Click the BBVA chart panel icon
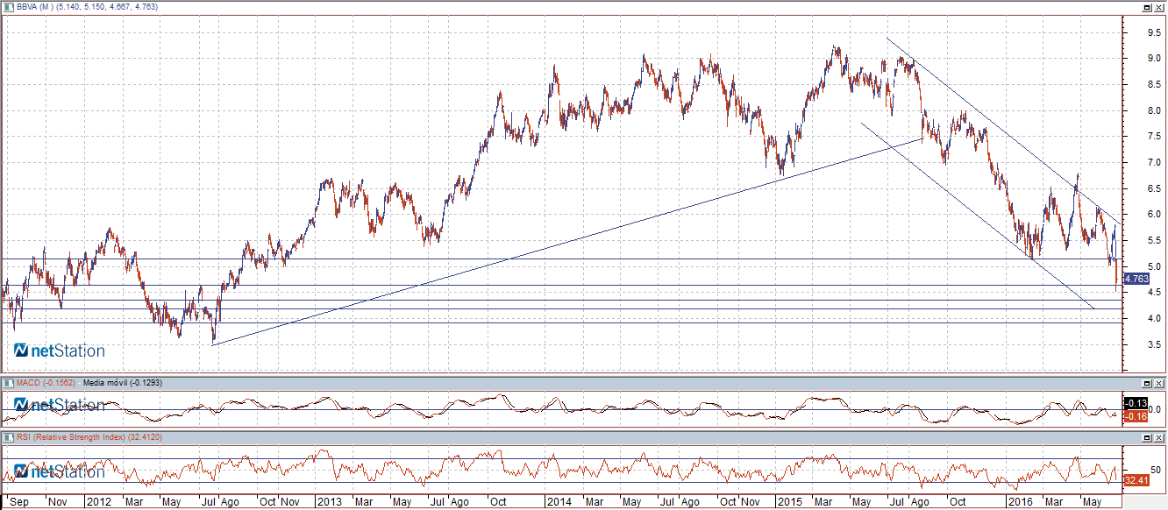 pos(10,5)
